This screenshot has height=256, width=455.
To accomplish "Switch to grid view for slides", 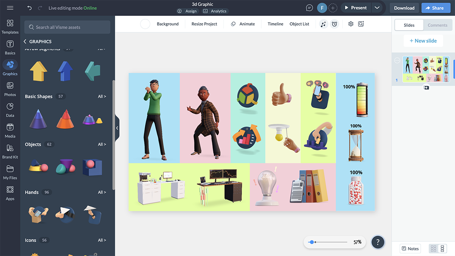I will point(433,248).
